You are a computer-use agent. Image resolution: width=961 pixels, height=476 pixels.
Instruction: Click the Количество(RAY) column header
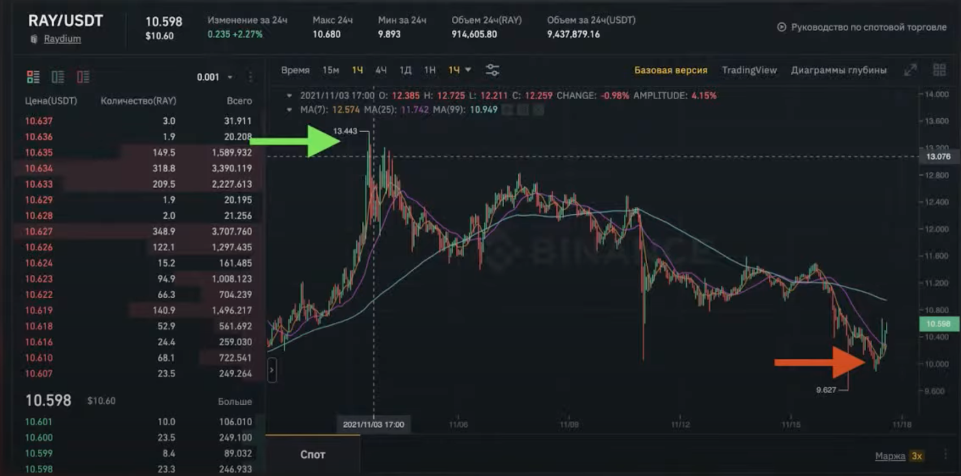click(138, 101)
